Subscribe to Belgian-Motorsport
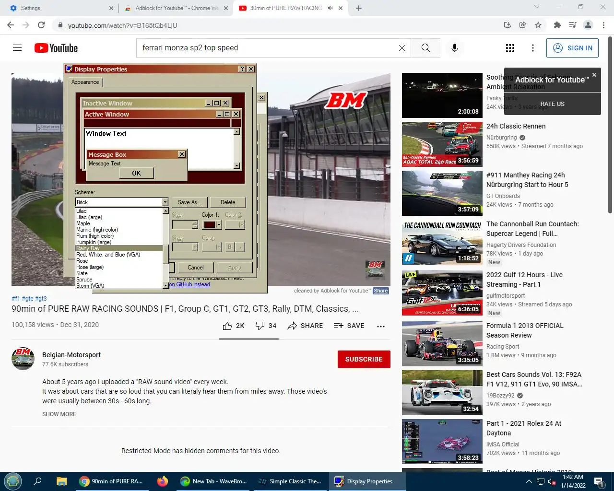Image resolution: width=614 pixels, height=491 pixels. pos(364,359)
